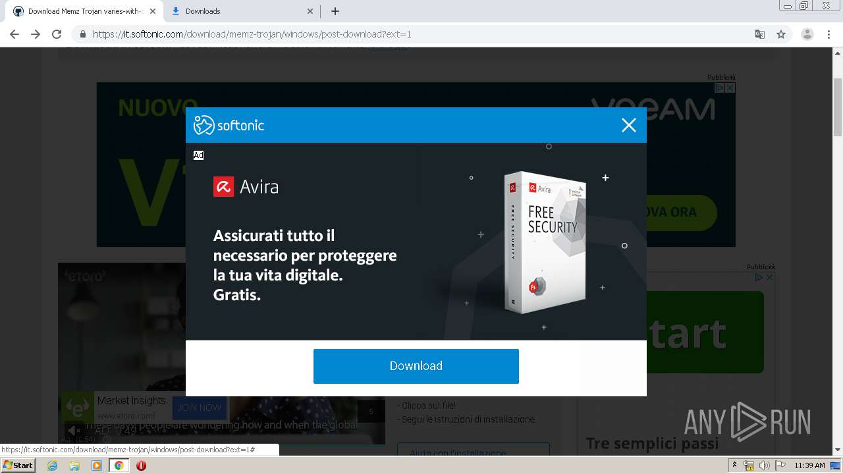
Task: Close the Veeam banner ad X icon
Action: (730, 88)
